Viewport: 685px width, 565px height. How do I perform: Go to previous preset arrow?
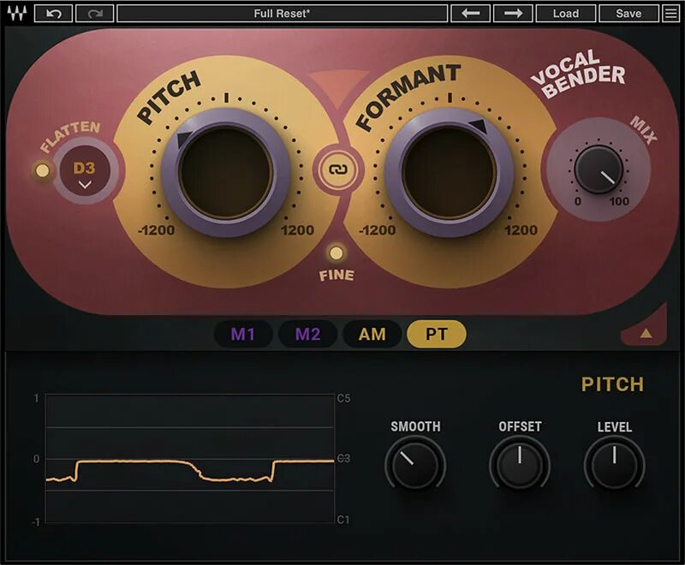point(470,14)
